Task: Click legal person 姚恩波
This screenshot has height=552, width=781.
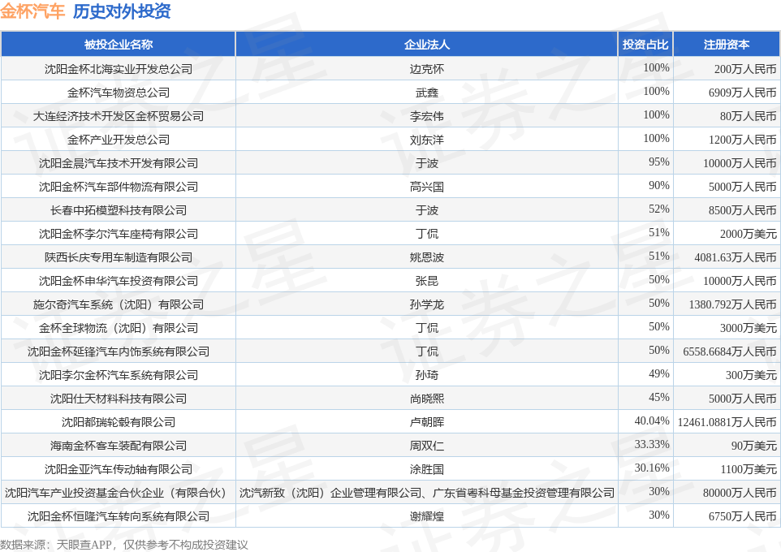Action: pyautogui.click(x=427, y=257)
